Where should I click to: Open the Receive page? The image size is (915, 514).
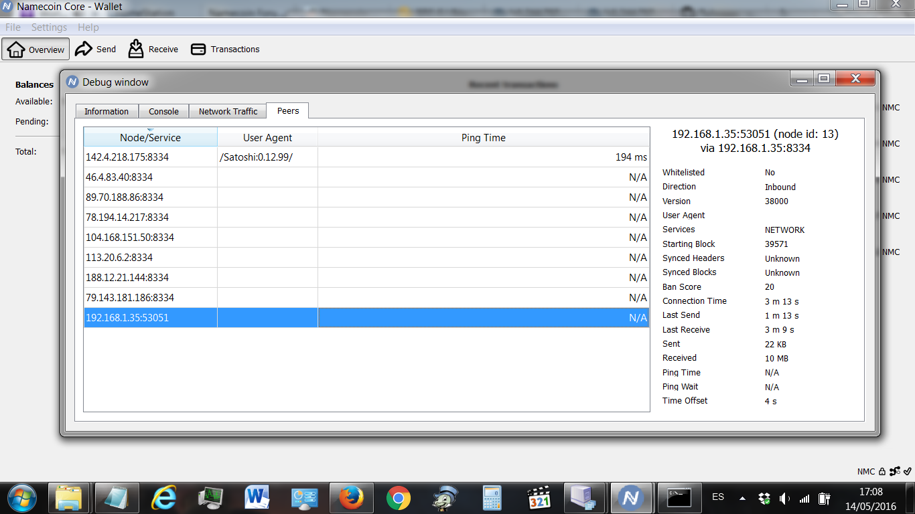click(153, 49)
